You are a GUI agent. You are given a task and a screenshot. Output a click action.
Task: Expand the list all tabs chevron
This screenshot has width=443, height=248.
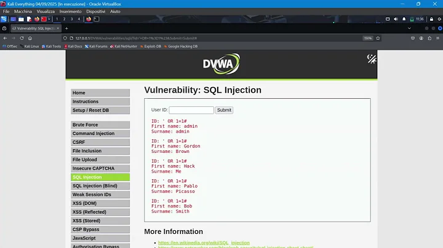409,28
